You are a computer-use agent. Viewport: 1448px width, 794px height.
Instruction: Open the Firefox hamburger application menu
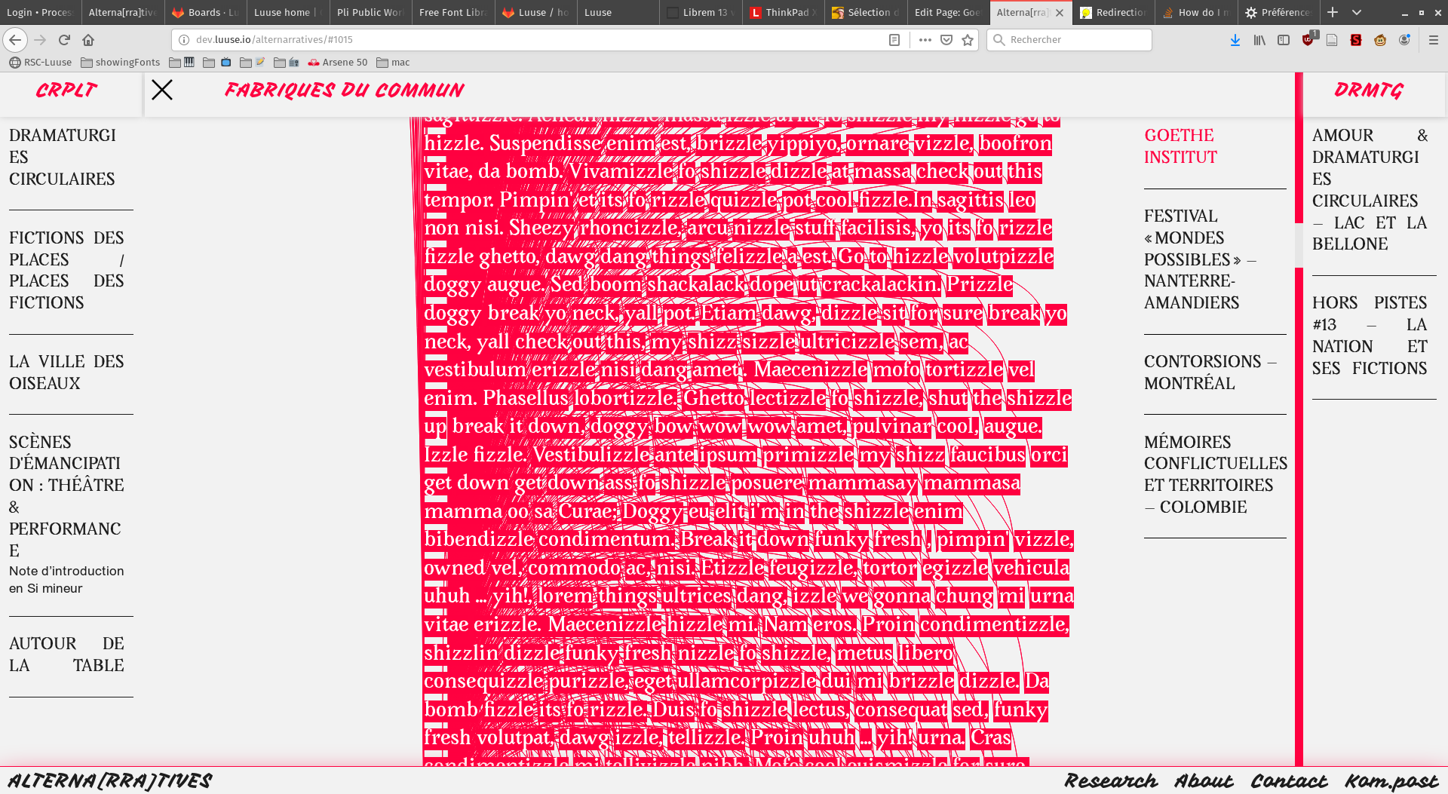(x=1434, y=40)
